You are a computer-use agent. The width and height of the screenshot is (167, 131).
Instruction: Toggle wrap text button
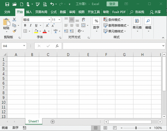tap(83, 20)
